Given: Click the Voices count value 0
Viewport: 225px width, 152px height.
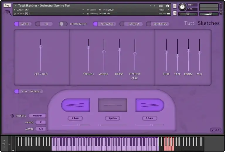Looking at the screenshot, I should [x=100, y=10].
